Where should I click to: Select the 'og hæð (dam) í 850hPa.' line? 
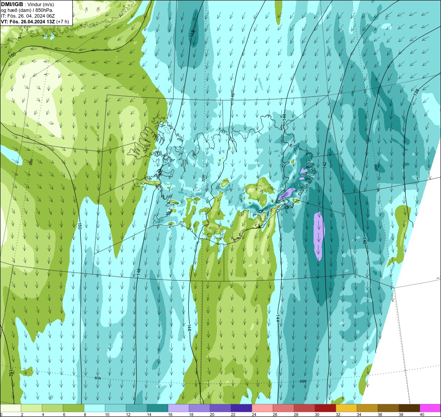[27, 10]
